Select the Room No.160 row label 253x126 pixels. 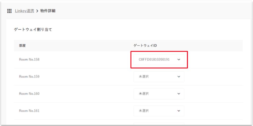[x=29, y=94]
